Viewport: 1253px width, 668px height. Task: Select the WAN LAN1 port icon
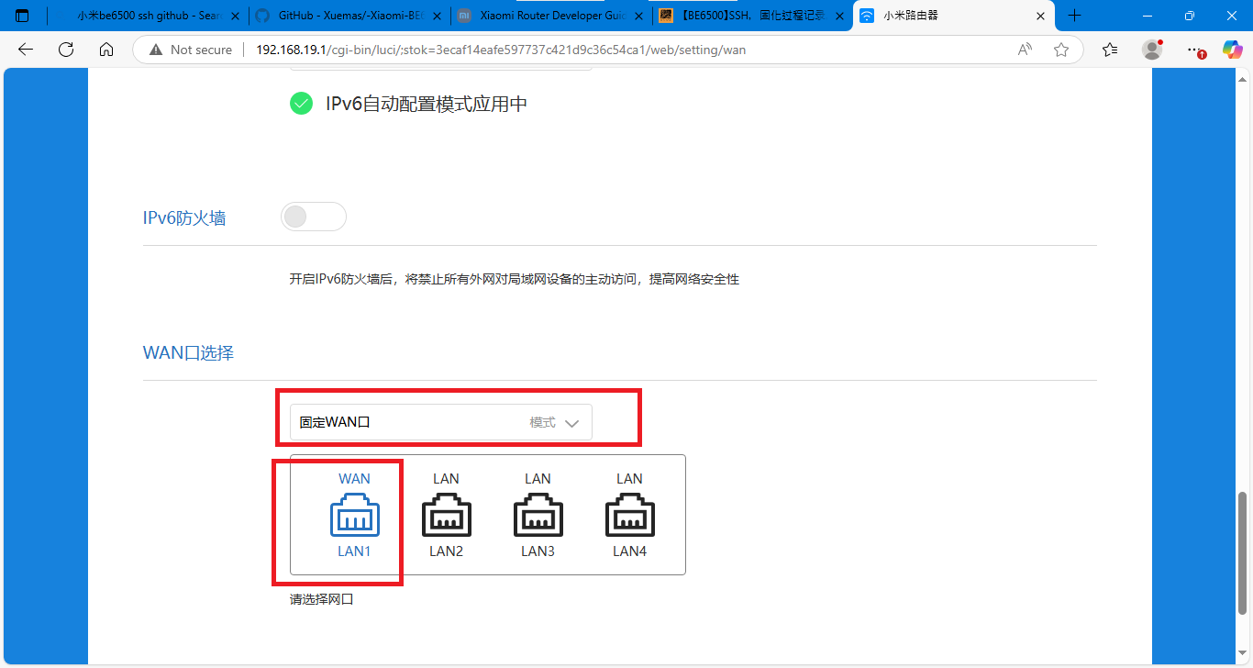(354, 516)
